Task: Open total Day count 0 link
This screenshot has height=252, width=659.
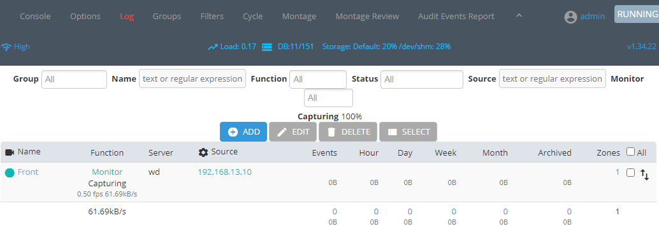Action: click(410, 212)
